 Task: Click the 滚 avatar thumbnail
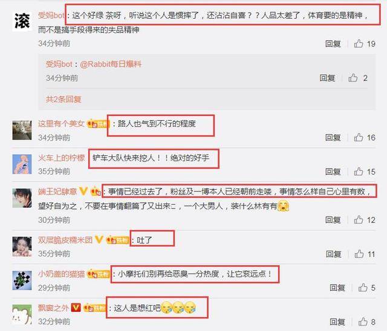point(22,21)
